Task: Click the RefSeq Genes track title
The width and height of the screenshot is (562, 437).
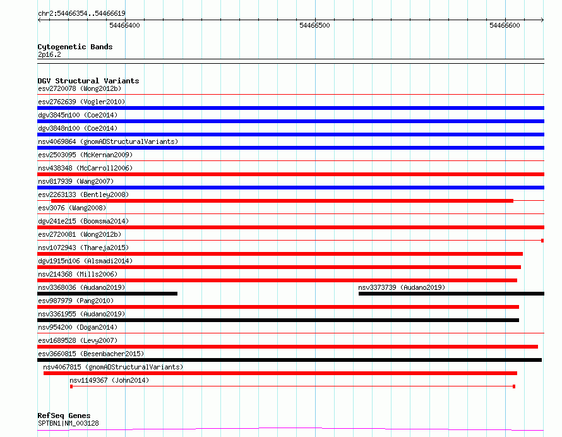Action: click(64, 416)
